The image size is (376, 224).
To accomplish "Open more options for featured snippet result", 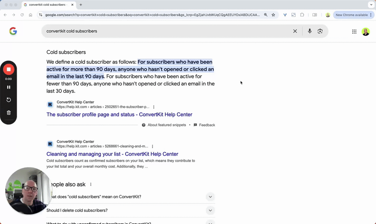I will (154, 107).
